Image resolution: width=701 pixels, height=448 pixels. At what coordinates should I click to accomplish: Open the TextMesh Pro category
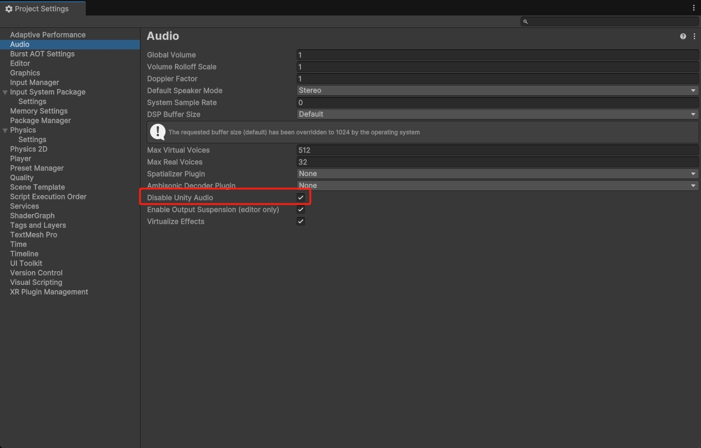(33, 235)
